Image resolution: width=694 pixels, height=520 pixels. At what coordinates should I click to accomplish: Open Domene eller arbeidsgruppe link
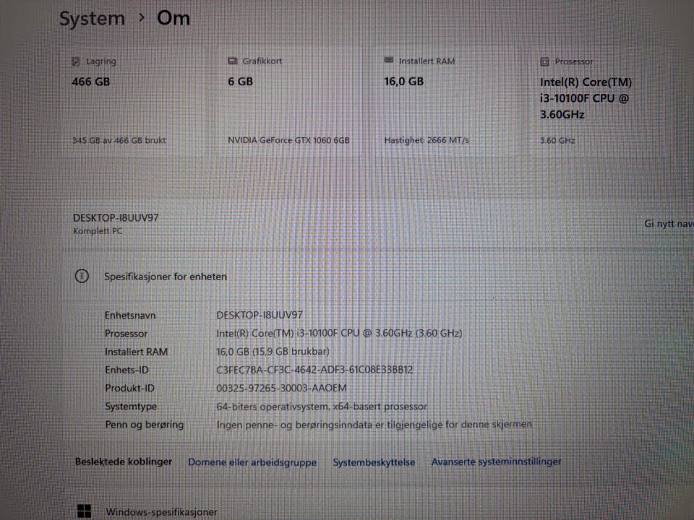(x=252, y=462)
